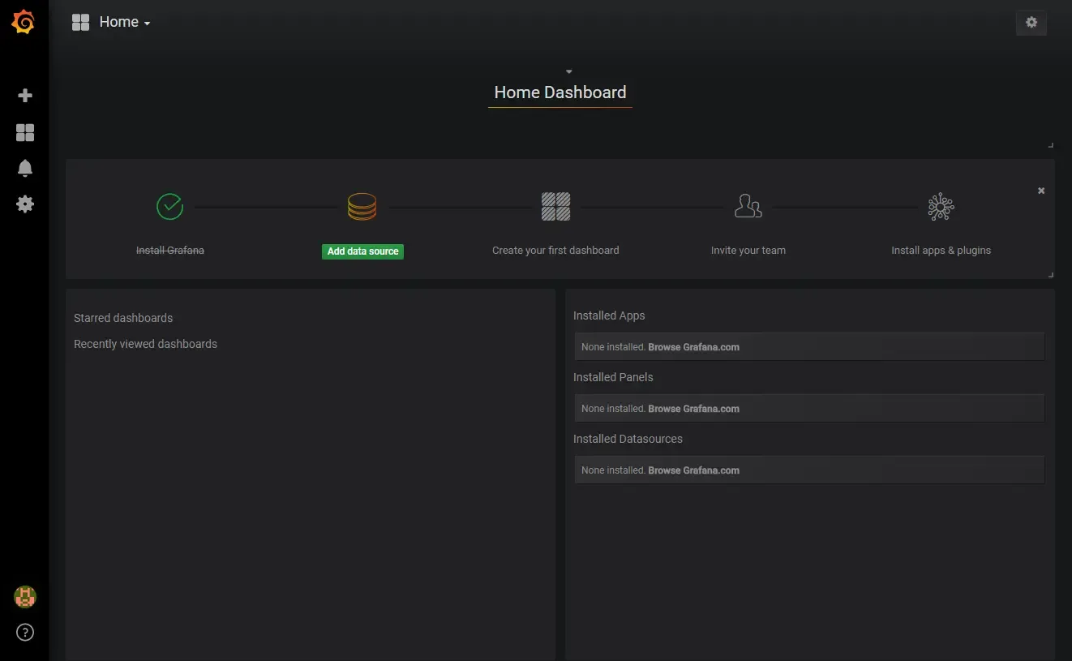
Task: Click the struck-through Install Grafana label
Action: pos(170,251)
